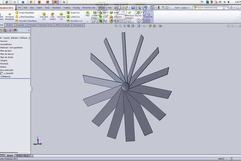This screenshot has width=241, height=161.
Task: Expand the feature panel with the arrow
Action: pyautogui.click(x=29, y=31)
